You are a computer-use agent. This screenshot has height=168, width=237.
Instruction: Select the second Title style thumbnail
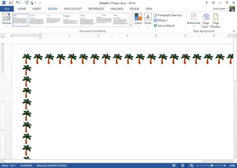pyautogui.click(x=37, y=20)
